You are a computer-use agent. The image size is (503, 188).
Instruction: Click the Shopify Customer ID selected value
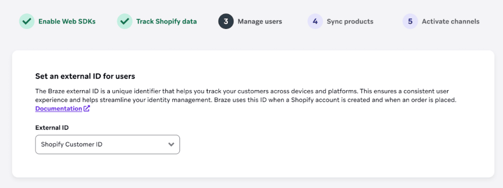click(x=72, y=145)
